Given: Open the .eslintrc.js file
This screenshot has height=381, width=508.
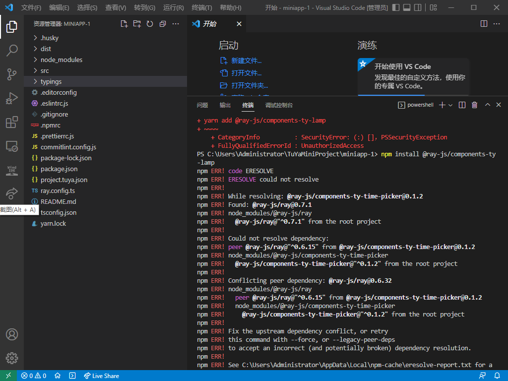Looking at the screenshot, I should (x=105, y=103).
